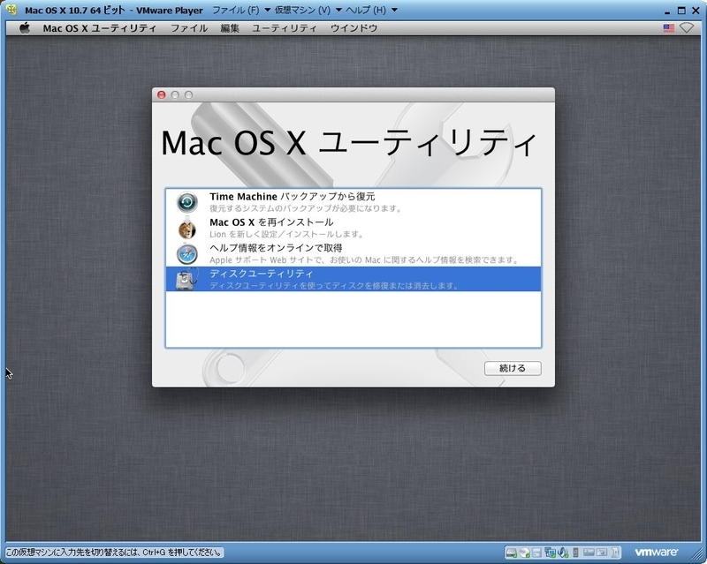Click the Lion を新しく設定 description text
This screenshot has height=564, width=707.
(x=286, y=234)
